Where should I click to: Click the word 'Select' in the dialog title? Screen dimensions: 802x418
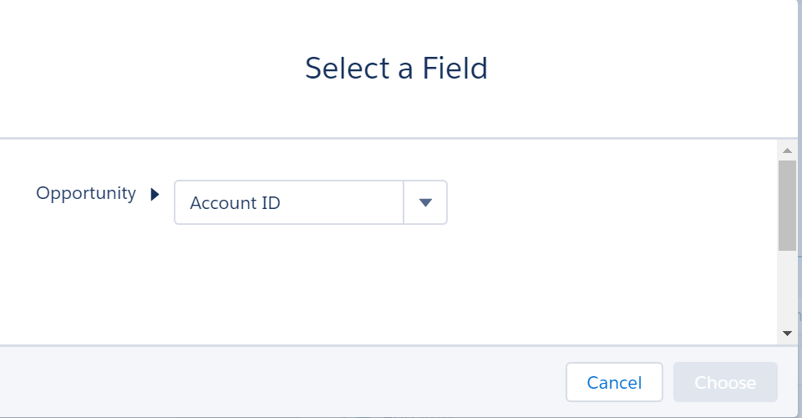(347, 68)
